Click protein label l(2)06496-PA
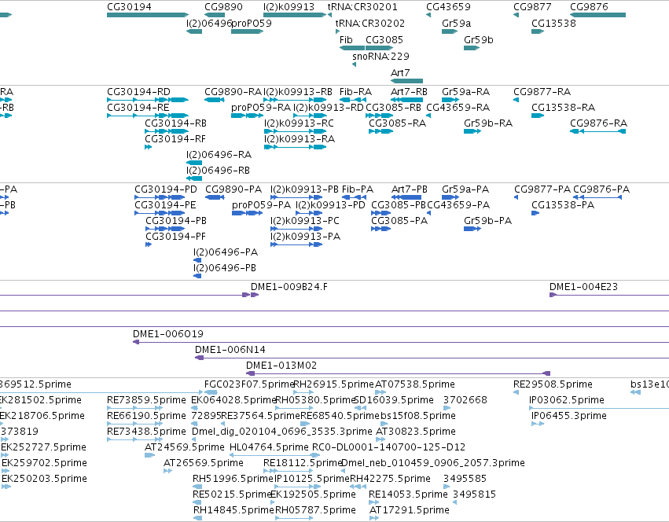The width and height of the screenshot is (669, 522). 226,252
